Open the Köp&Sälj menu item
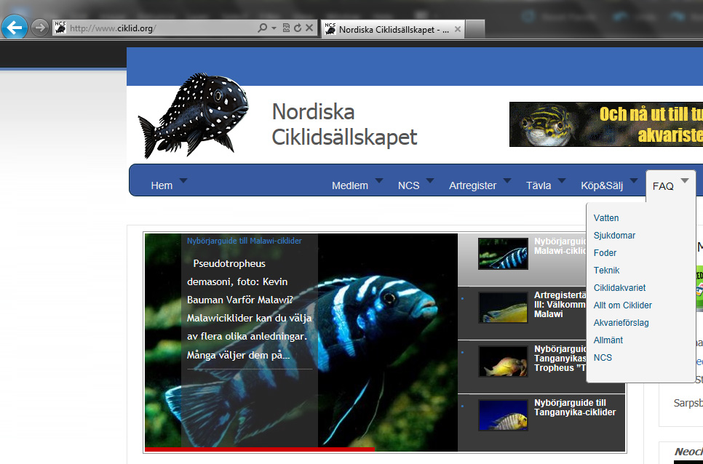703x464 pixels. [x=602, y=185]
